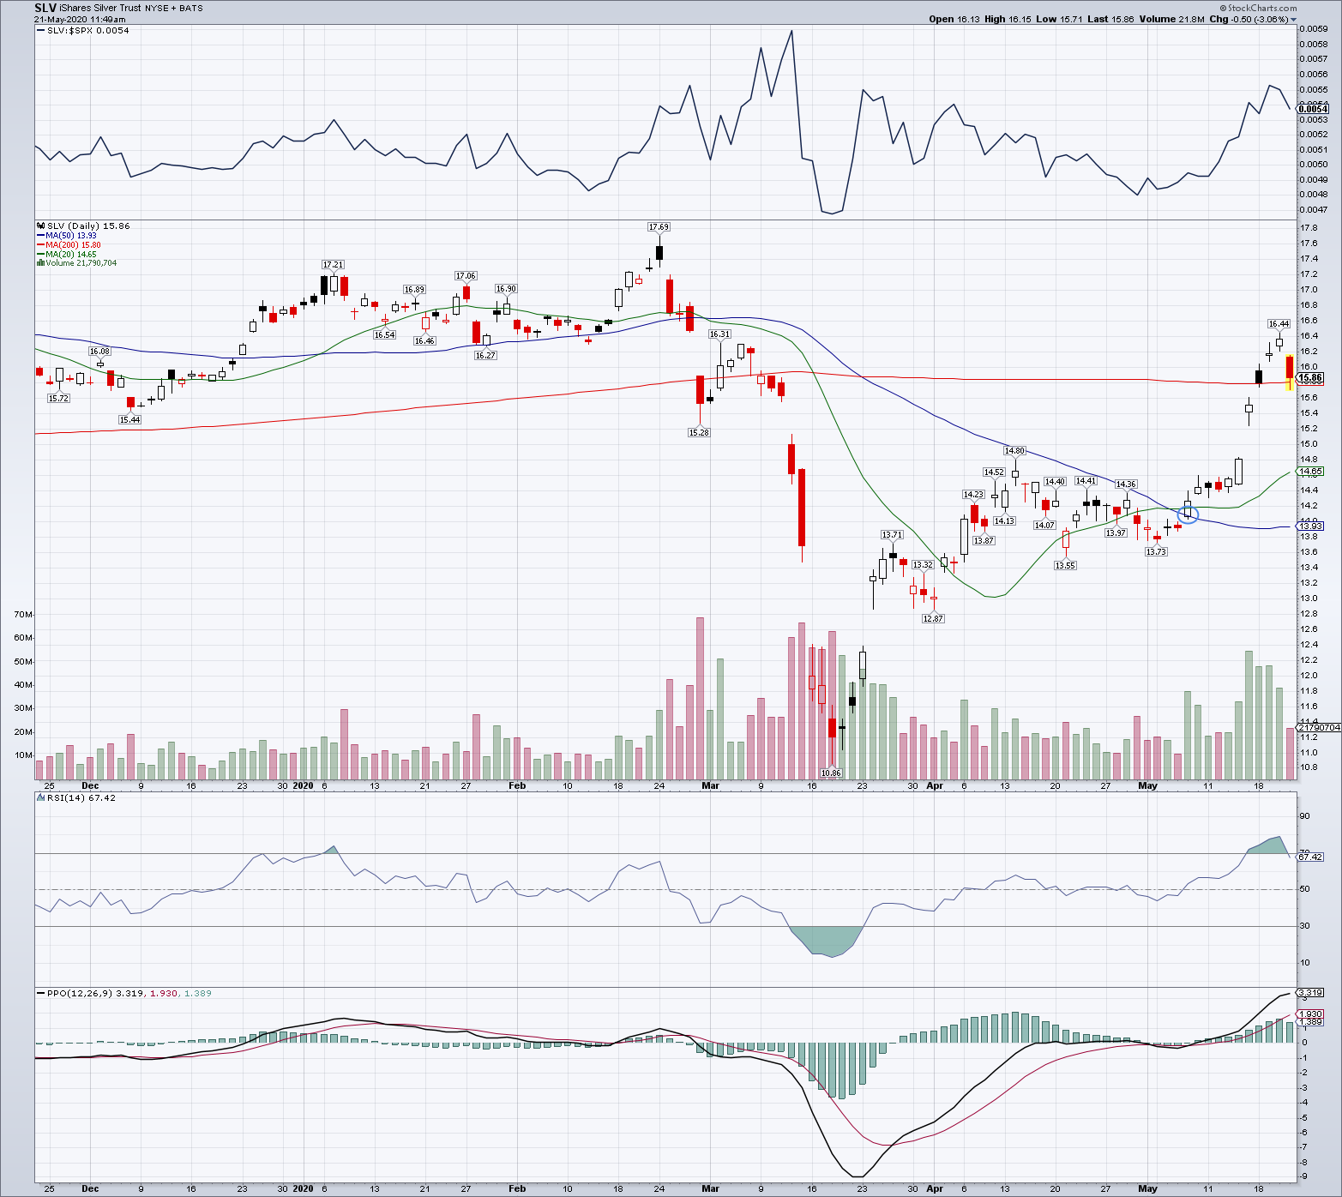Click the candlestick icon beside SLV (Daily)
The width and height of the screenshot is (1342, 1197).
[40, 226]
